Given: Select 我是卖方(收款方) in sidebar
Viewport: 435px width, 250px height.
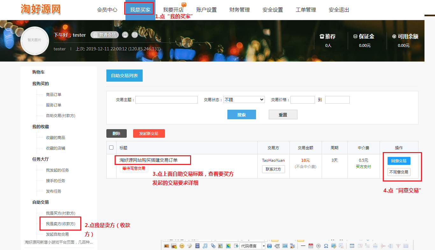Looking at the screenshot, I should click(x=61, y=224).
